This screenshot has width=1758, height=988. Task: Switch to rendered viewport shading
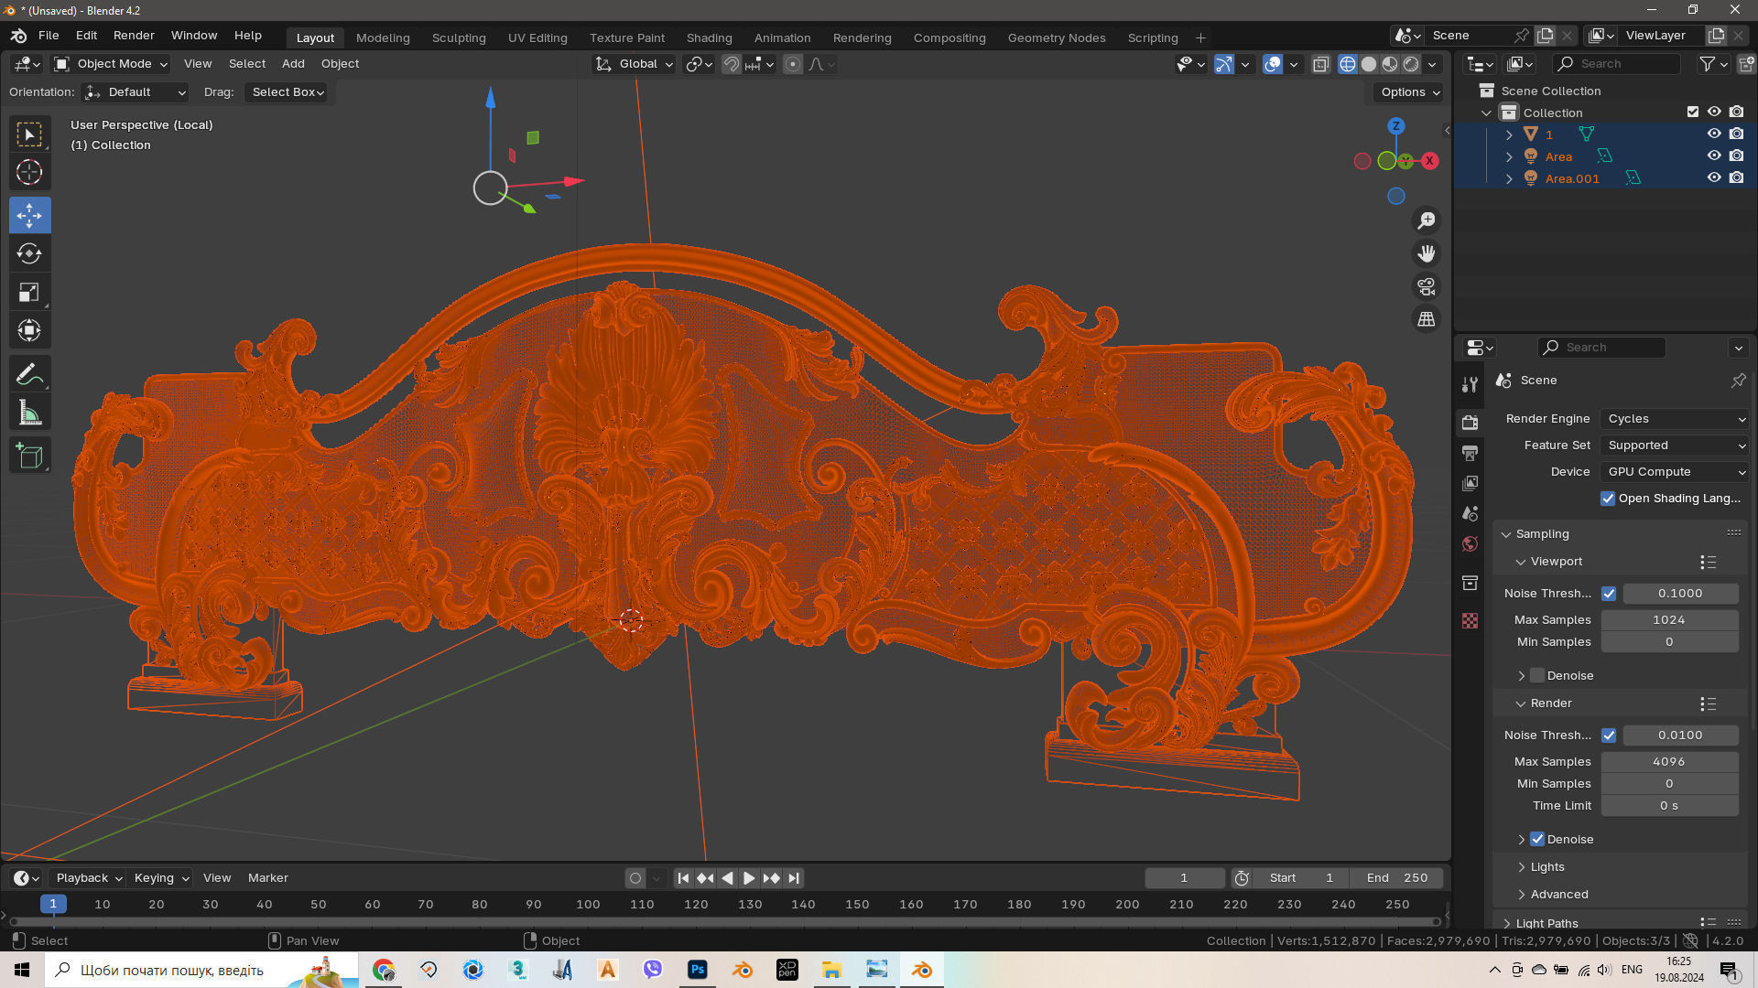coord(1411,64)
